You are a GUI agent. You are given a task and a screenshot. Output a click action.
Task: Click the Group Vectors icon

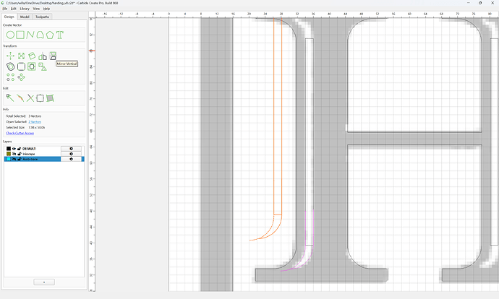[x=40, y=98]
